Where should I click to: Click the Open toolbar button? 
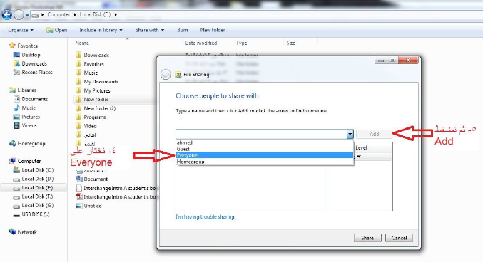coord(56,30)
